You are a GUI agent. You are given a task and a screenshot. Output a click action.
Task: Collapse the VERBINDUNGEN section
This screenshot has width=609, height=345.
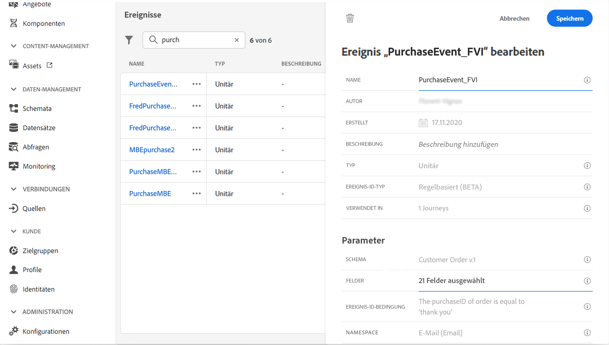pos(14,189)
